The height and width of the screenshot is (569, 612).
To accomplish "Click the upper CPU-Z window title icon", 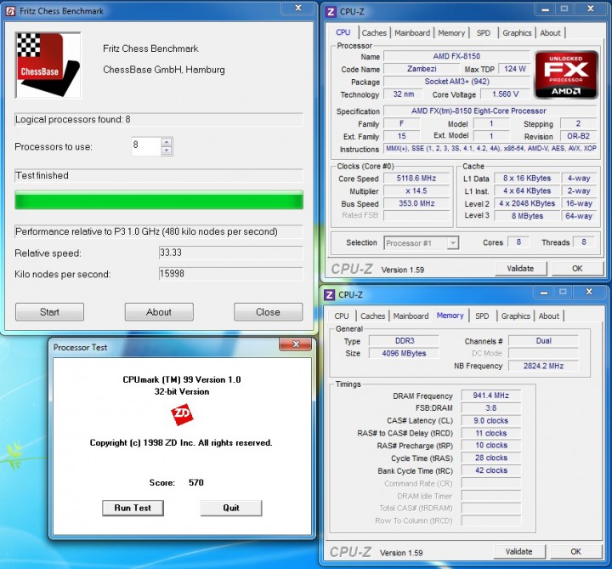I will click(x=331, y=11).
